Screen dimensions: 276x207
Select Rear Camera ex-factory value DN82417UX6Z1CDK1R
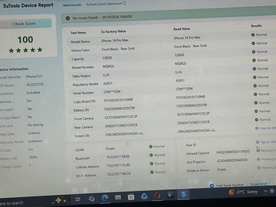point(121,126)
